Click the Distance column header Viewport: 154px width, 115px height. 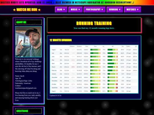click(x=72, y=46)
